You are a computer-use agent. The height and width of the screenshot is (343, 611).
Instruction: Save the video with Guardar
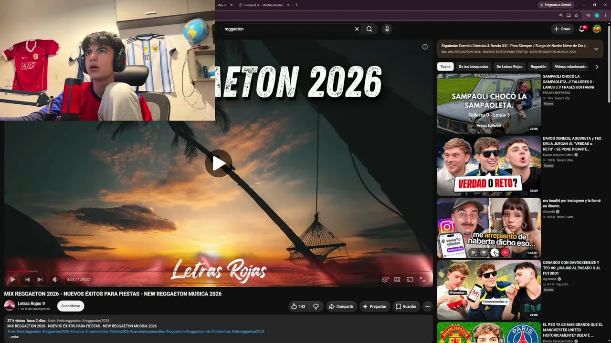click(x=406, y=306)
